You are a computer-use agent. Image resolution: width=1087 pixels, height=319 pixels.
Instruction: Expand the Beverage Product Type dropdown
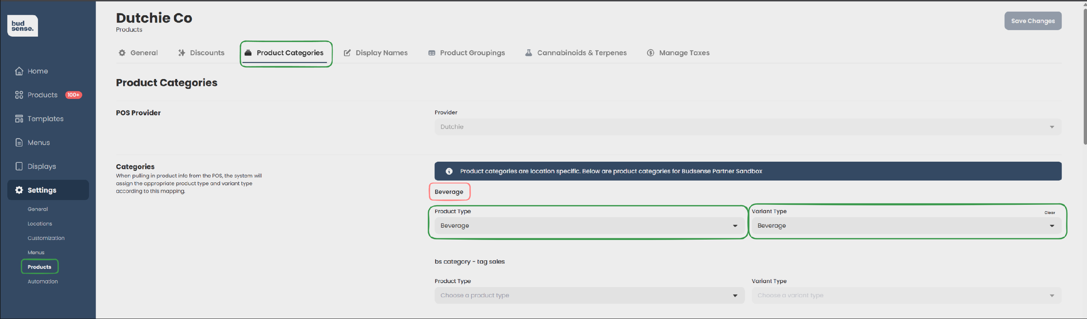tap(590, 226)
